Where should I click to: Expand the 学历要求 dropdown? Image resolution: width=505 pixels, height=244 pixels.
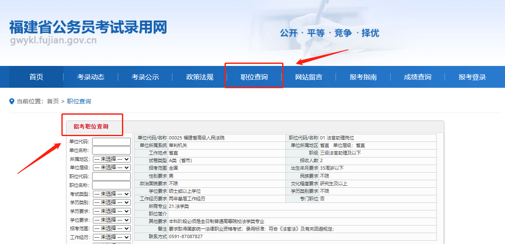pos(111,211)
